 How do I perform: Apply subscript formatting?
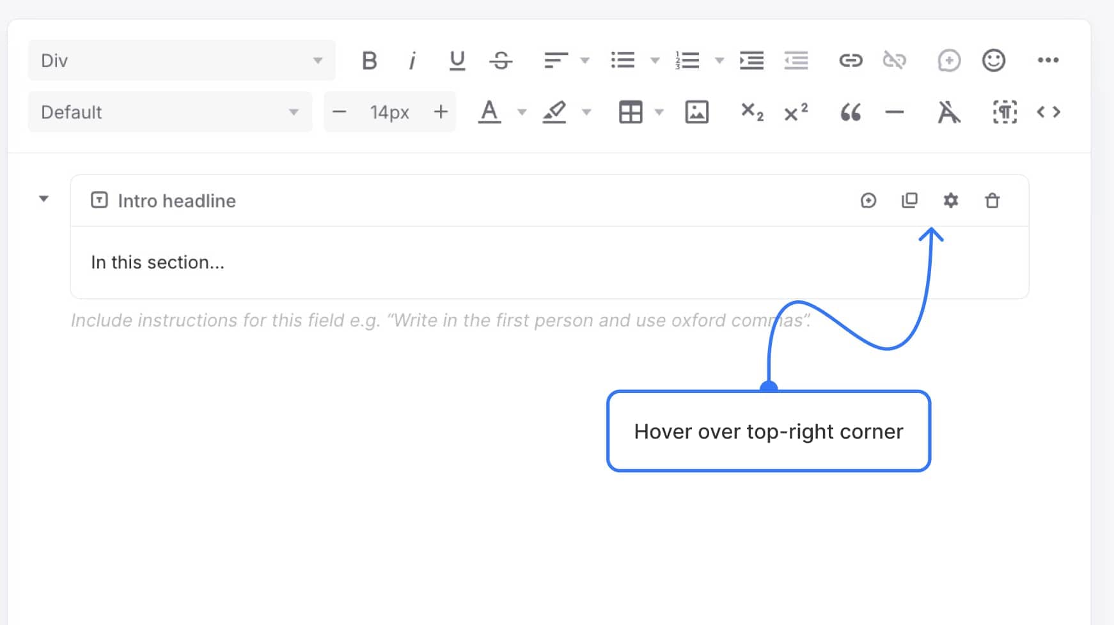coord(752,112)
